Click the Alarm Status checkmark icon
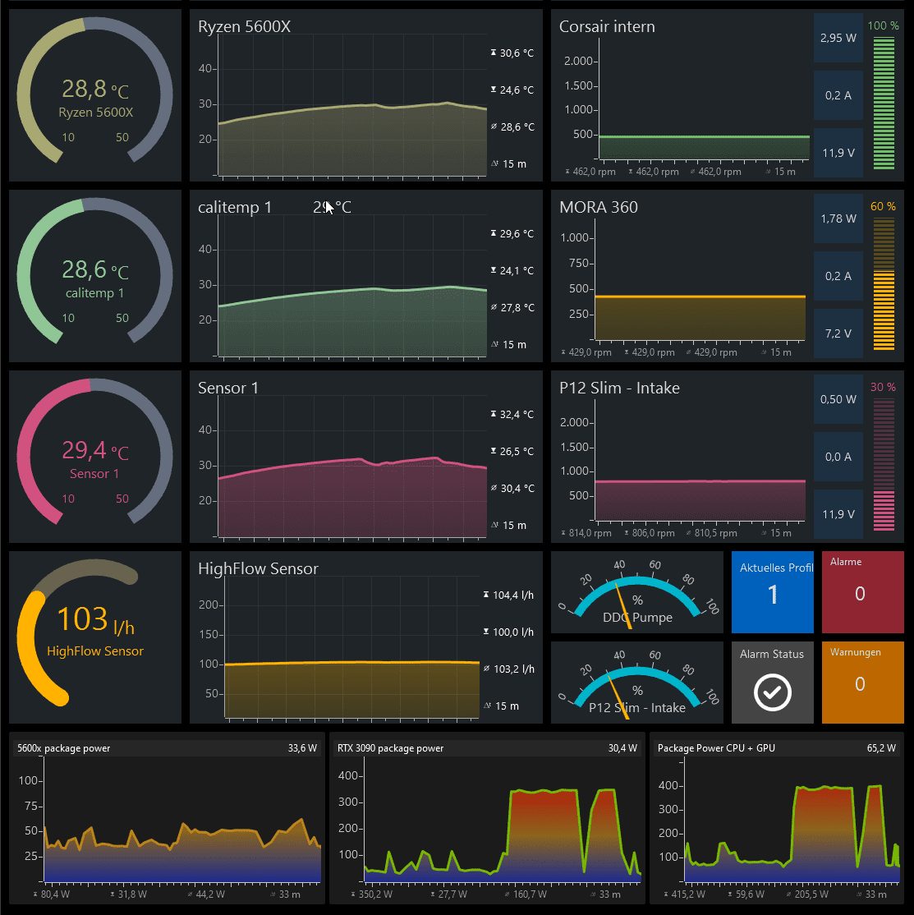This screenshot has width=914, height=915. (772, 692)
